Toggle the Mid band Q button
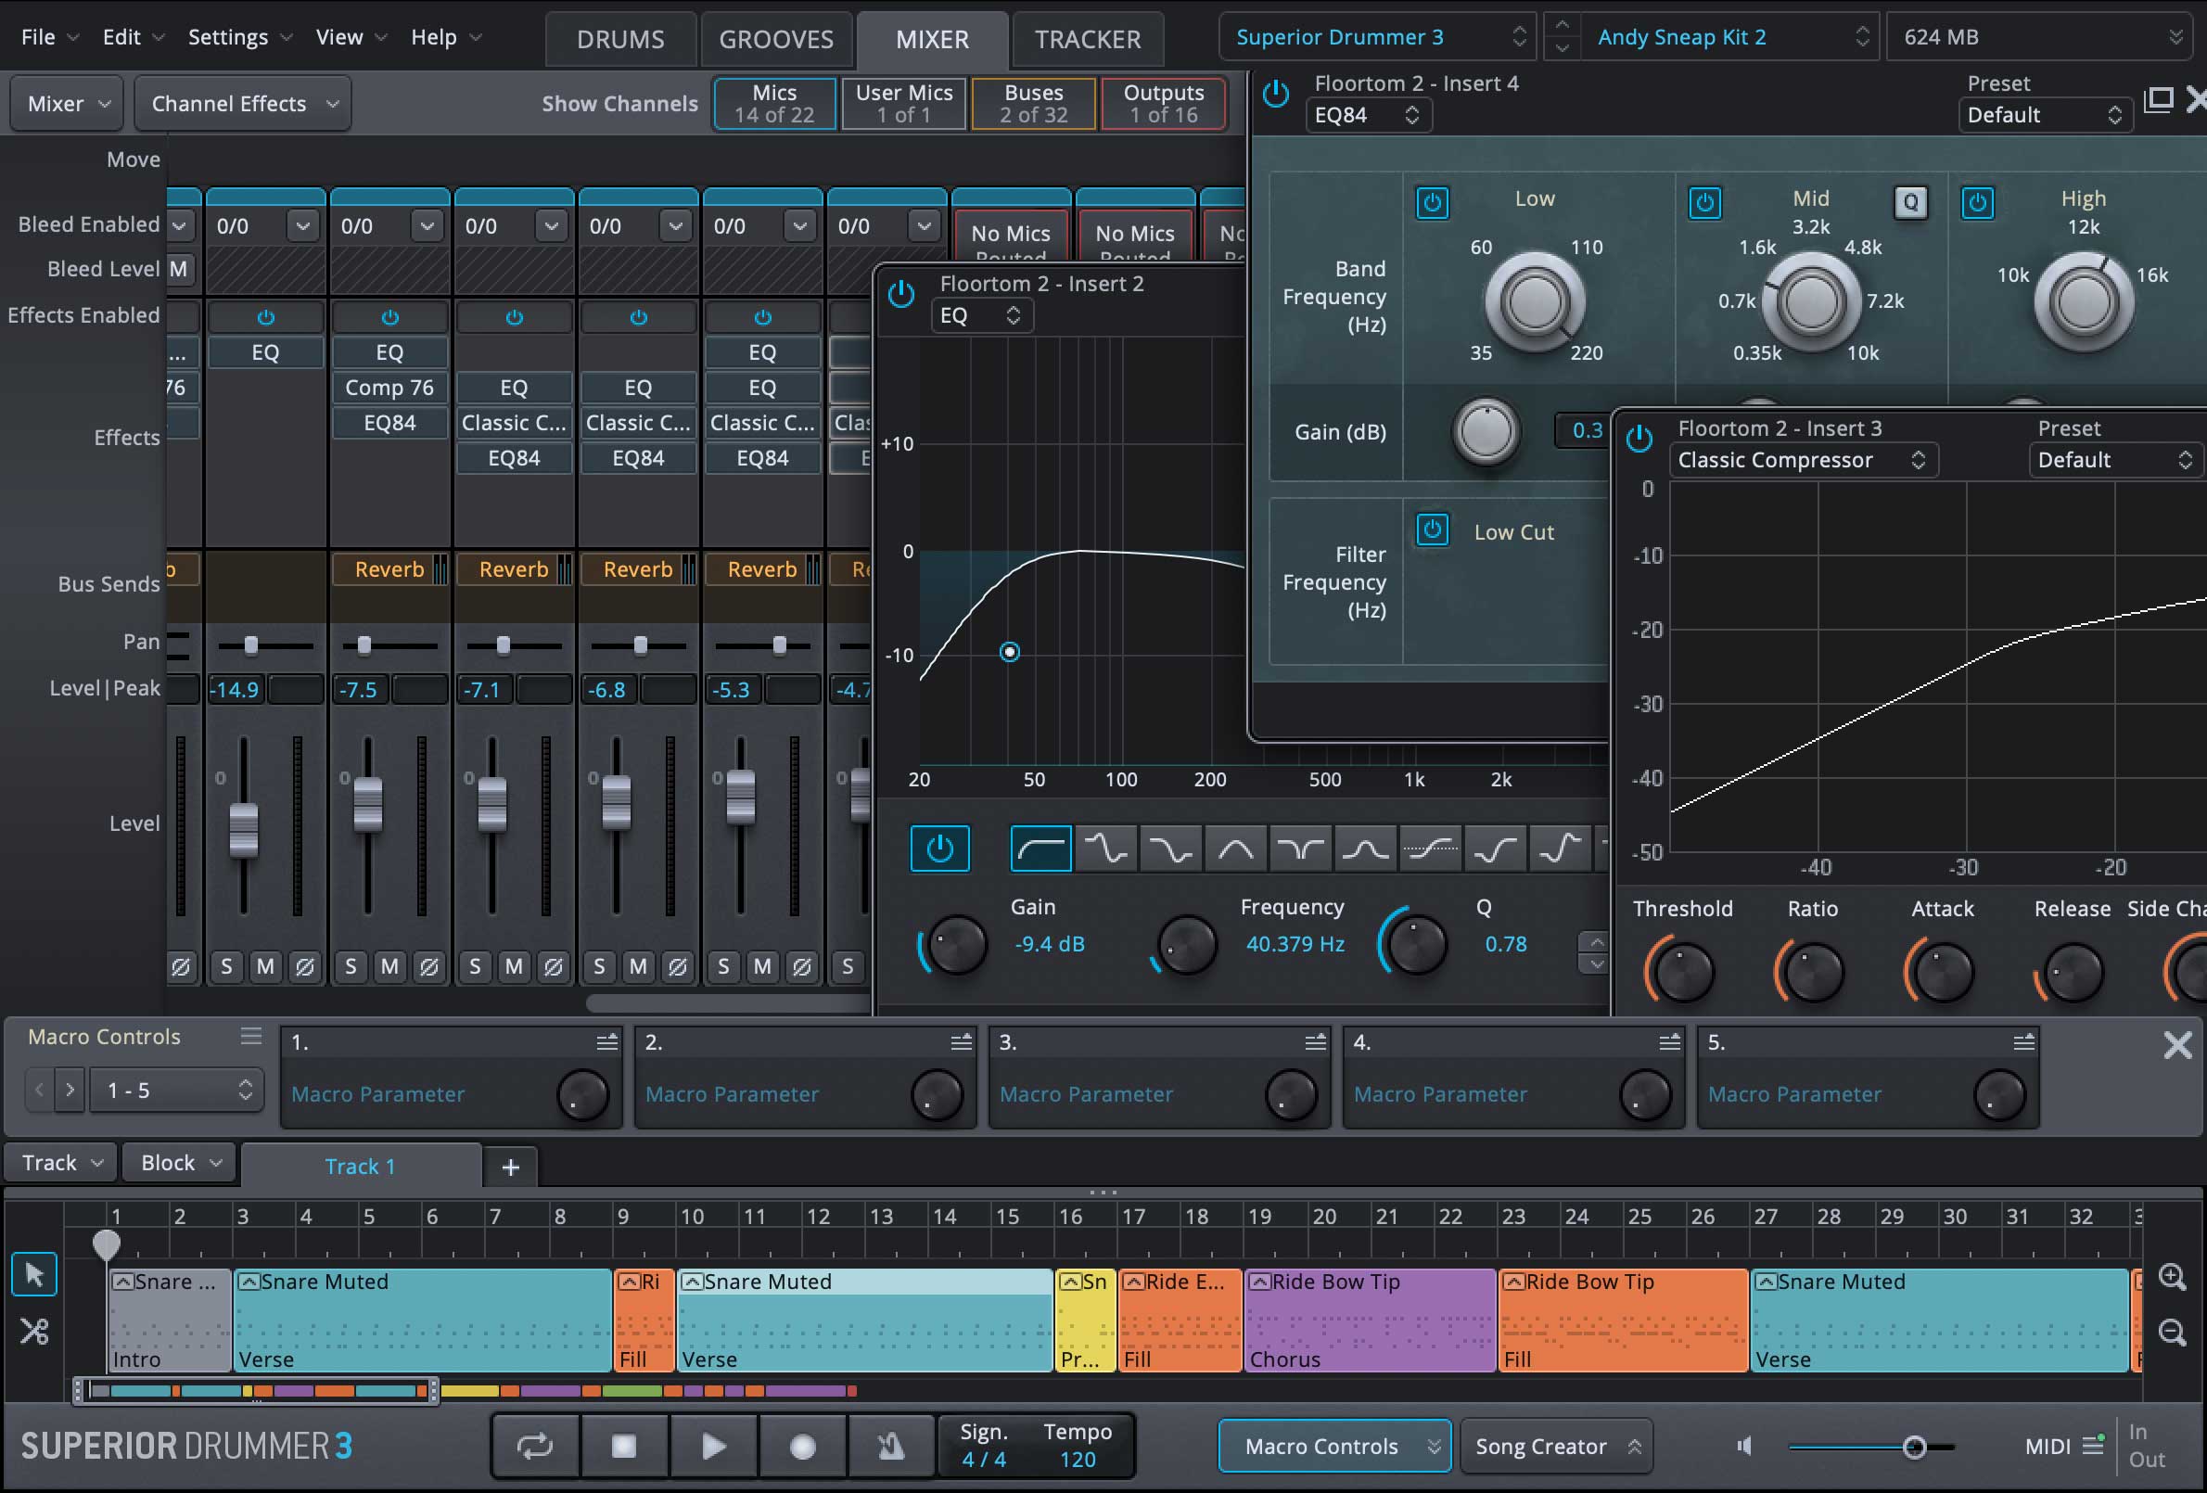Viewport: 2207px width, 1493px height. point(1910,202)
